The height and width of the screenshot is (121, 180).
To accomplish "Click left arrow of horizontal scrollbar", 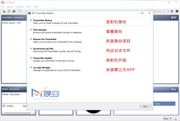I will pos(3,113).
